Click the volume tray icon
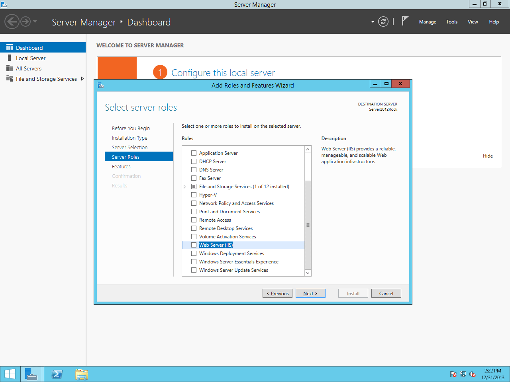510x382 pixels. click(x=473, y=374)
